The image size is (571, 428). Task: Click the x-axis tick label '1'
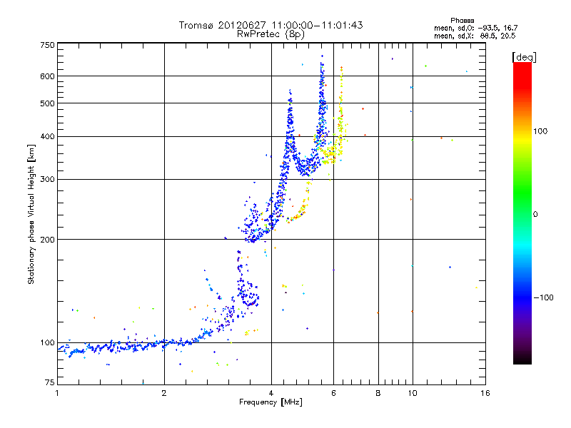click(x=57, y=393)
